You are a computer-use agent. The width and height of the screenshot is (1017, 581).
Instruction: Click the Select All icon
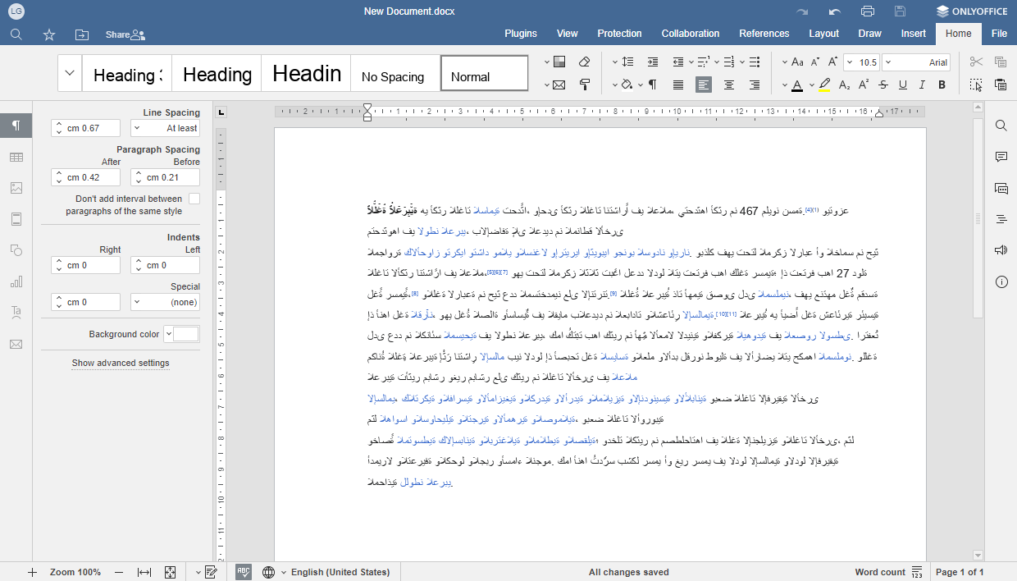[976, 85]
